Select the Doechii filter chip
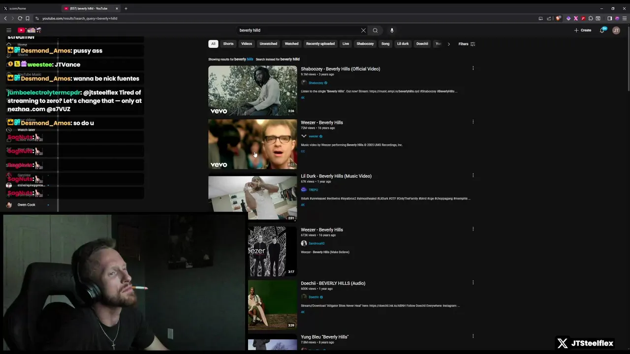This screenshot has height=354, width=630. coord(422,44)
